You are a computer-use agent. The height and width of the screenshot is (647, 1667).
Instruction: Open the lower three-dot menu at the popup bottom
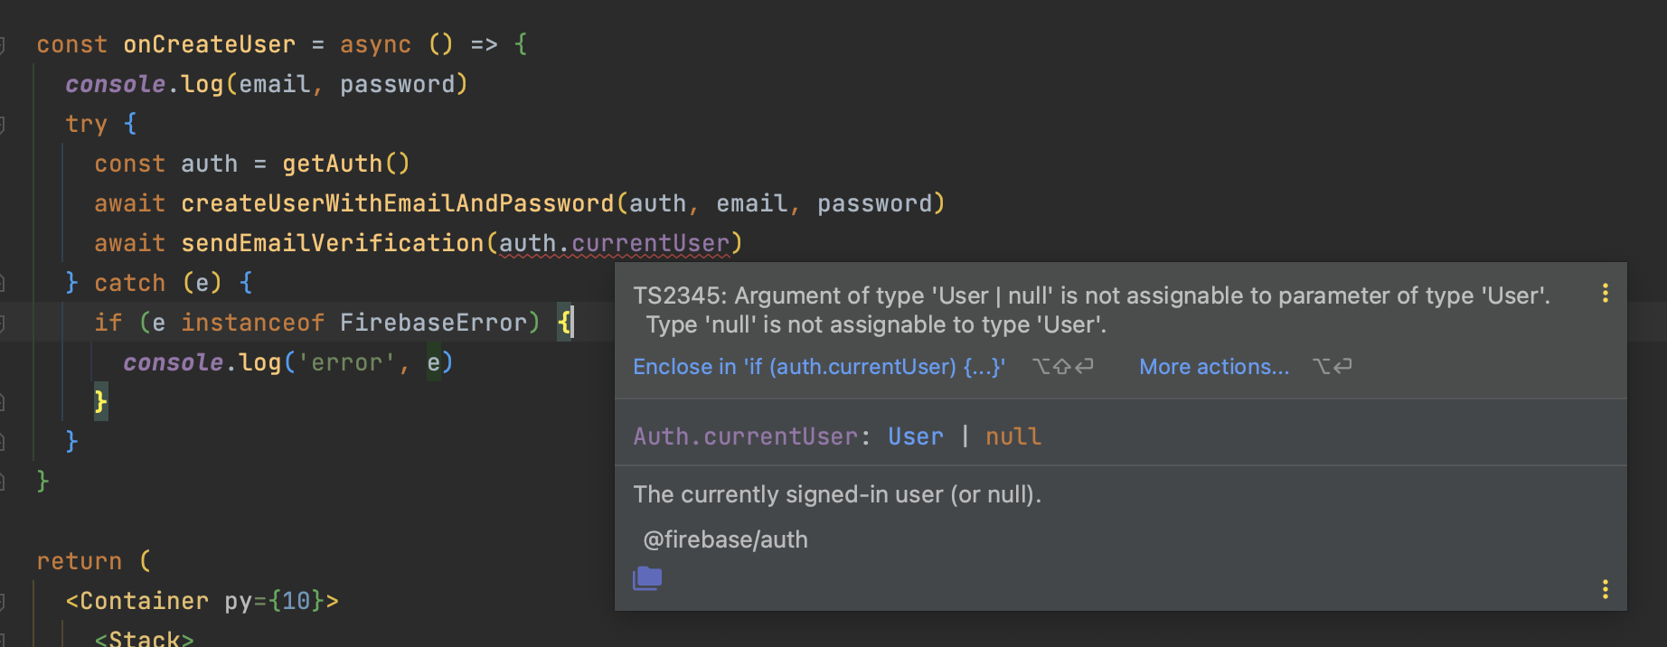pos(1605,589)
